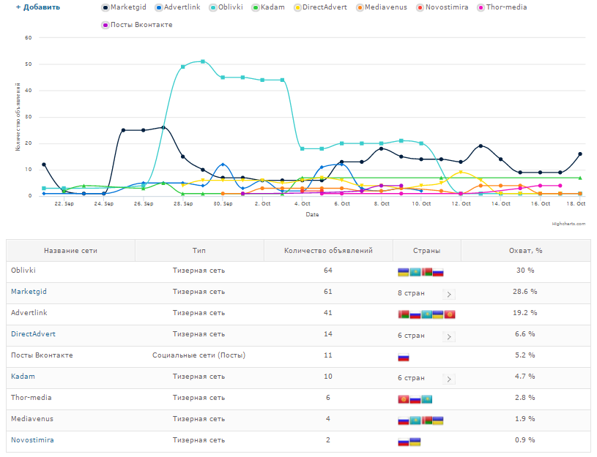This screenshot has width=597, height=457.
Task: Click the Russia flag in Mediavenus row
Action: point(403,420)
